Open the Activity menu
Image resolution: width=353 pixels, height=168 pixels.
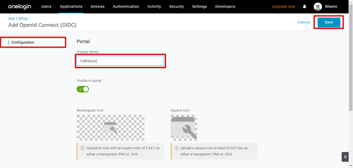pos(154,6)
